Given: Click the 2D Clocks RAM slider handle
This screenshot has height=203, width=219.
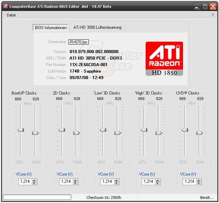Looking at the screenshot, I should [76, 133].
